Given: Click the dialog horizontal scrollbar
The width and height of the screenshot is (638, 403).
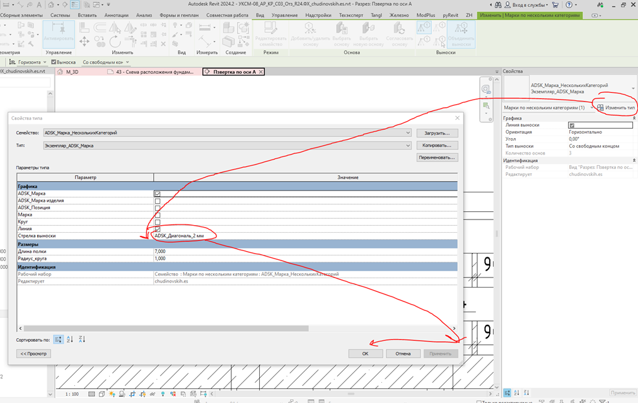Looking at the screenshot, I should point(166,328).
